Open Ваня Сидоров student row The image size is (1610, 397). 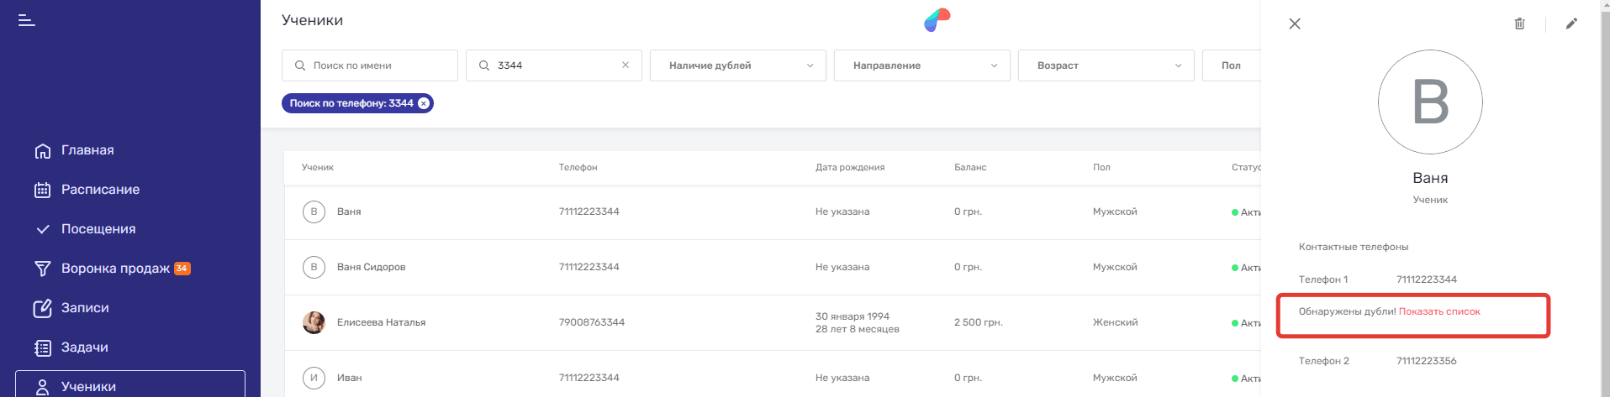tap(371, 267)
